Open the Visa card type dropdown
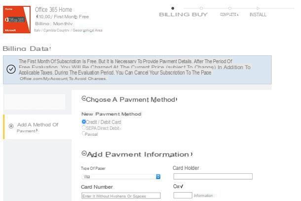301x201 pixels. click(121, 177)
